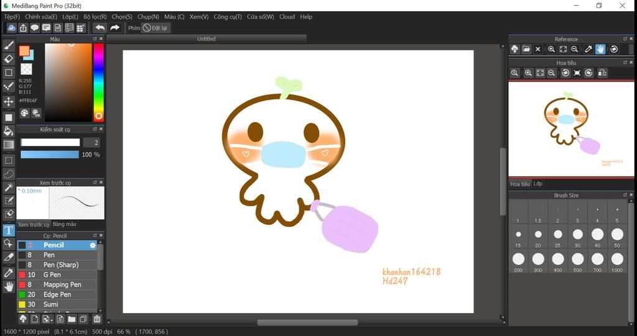Select the Eyedropper tool in left toolbar
This screenshot has height=336, width=637.
click(x=9, y=273)
